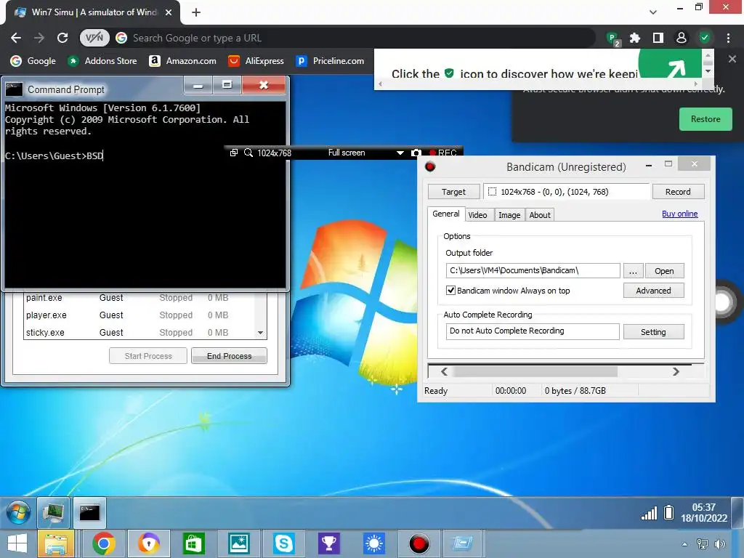
Task: Take a screenshot with the camera icon
Action: (416, 153)
